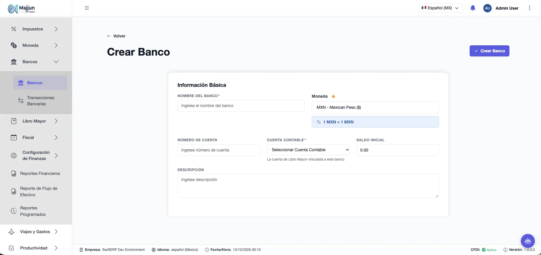Viewport: 541px width, 255px height.
Task: Open the notifications bell
Action: [473, 8]
